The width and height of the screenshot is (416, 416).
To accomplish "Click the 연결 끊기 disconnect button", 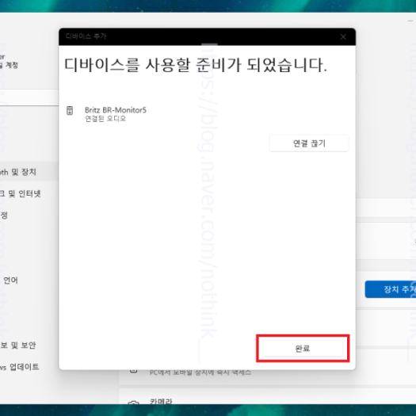I will (309, 143).
